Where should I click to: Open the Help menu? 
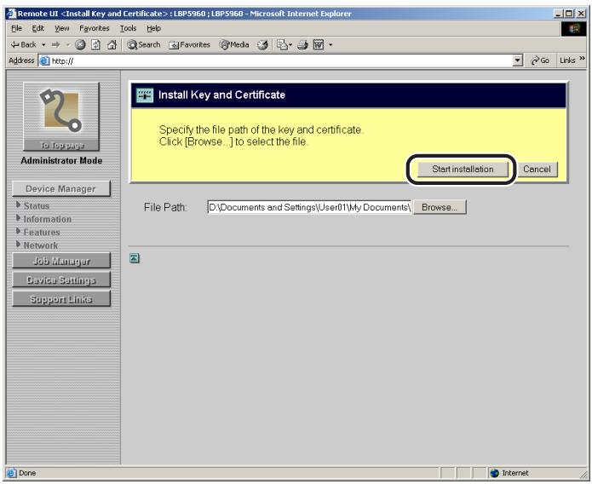pos(153,28)
